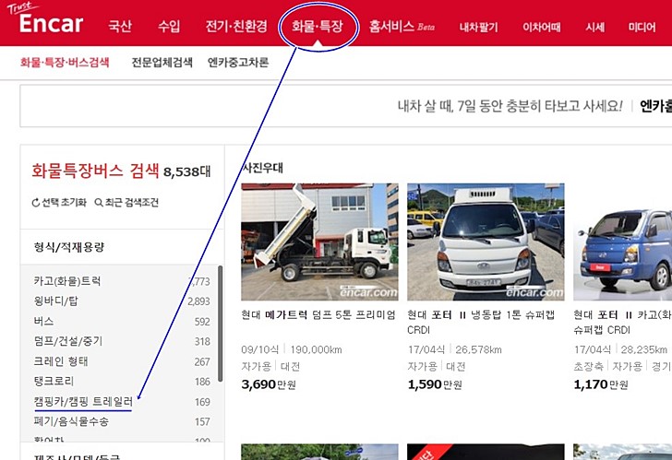This screenshot has width=672, height=460.
Task: Open the white Porter 냉동탑 photo
Action: pyautogui.click(x=486, y=242)
